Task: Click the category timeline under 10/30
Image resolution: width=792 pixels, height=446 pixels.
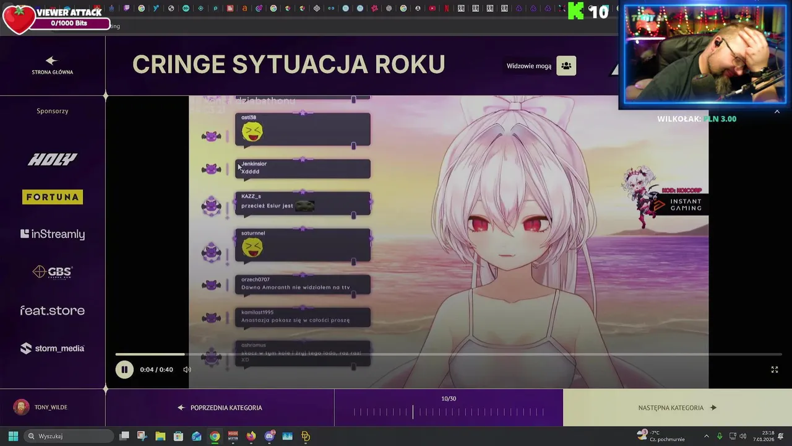Action: [449, 412]
